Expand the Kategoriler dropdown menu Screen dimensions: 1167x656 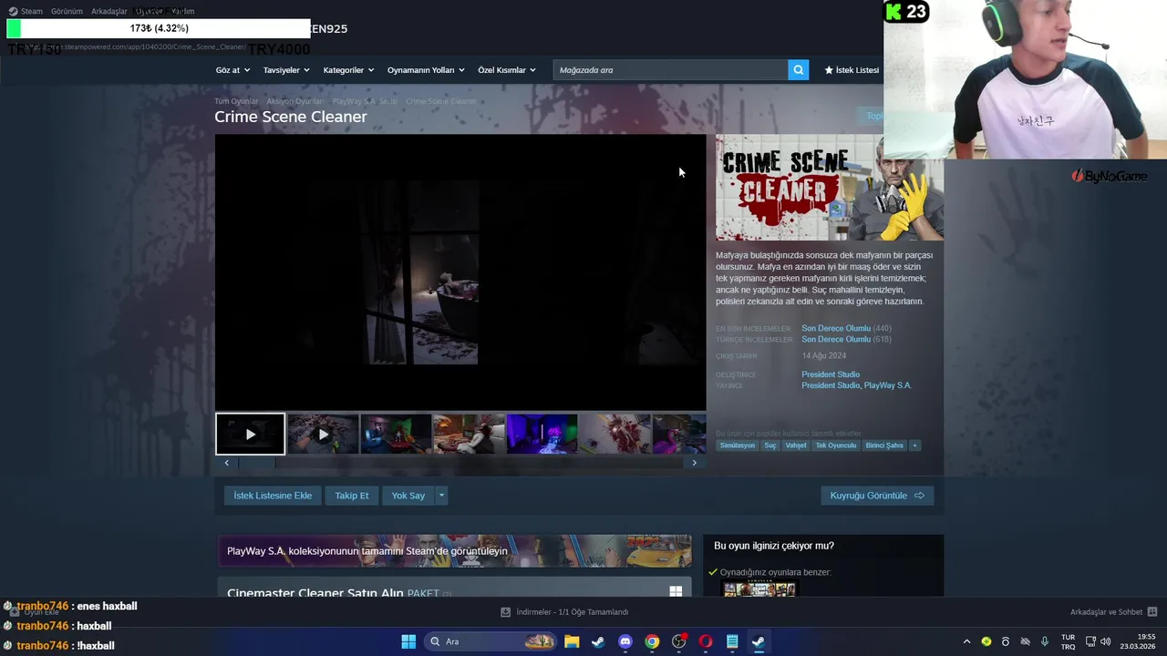coord(348,70)
